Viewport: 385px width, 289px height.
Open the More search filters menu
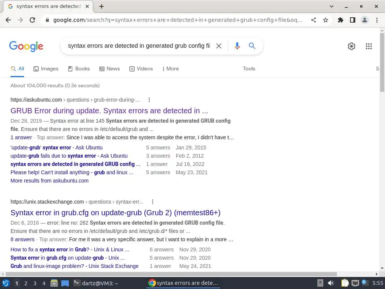pyautogui.click(x=170, y=69)
